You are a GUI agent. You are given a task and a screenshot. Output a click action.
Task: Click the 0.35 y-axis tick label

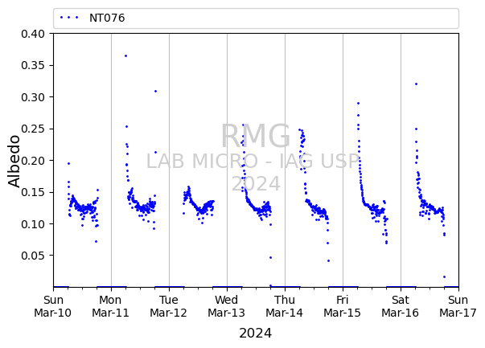click(x=33, y=66)
